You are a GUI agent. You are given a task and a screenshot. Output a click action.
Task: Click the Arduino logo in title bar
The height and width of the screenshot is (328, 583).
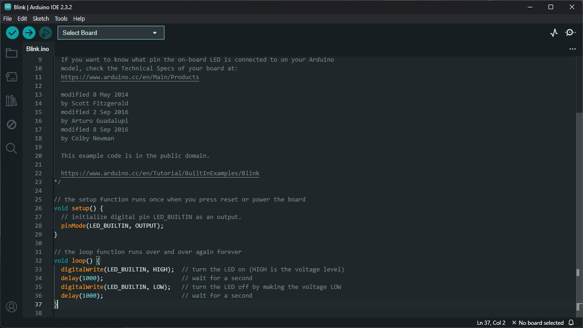point(8,7)
